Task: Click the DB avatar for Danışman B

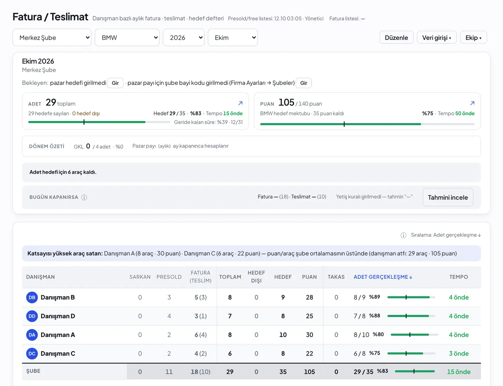Action: pyautogui.click(x=32, y=298)
